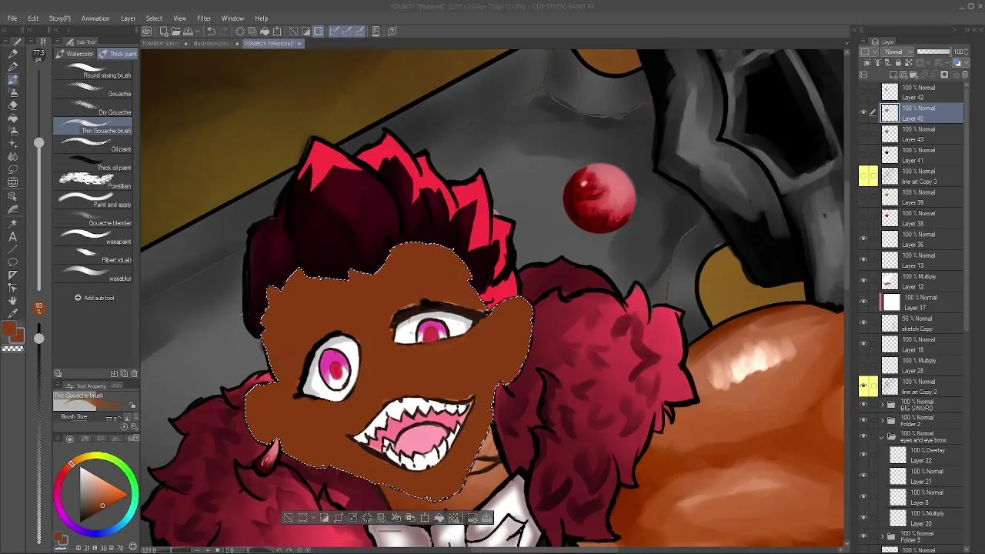
Task: Expand the Folder 5 layer group
Action: pyautogui.click(x=882, y=536)
